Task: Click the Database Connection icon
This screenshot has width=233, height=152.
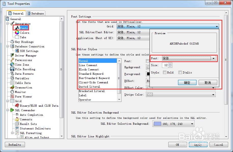Action: click(x=12, y=46)
